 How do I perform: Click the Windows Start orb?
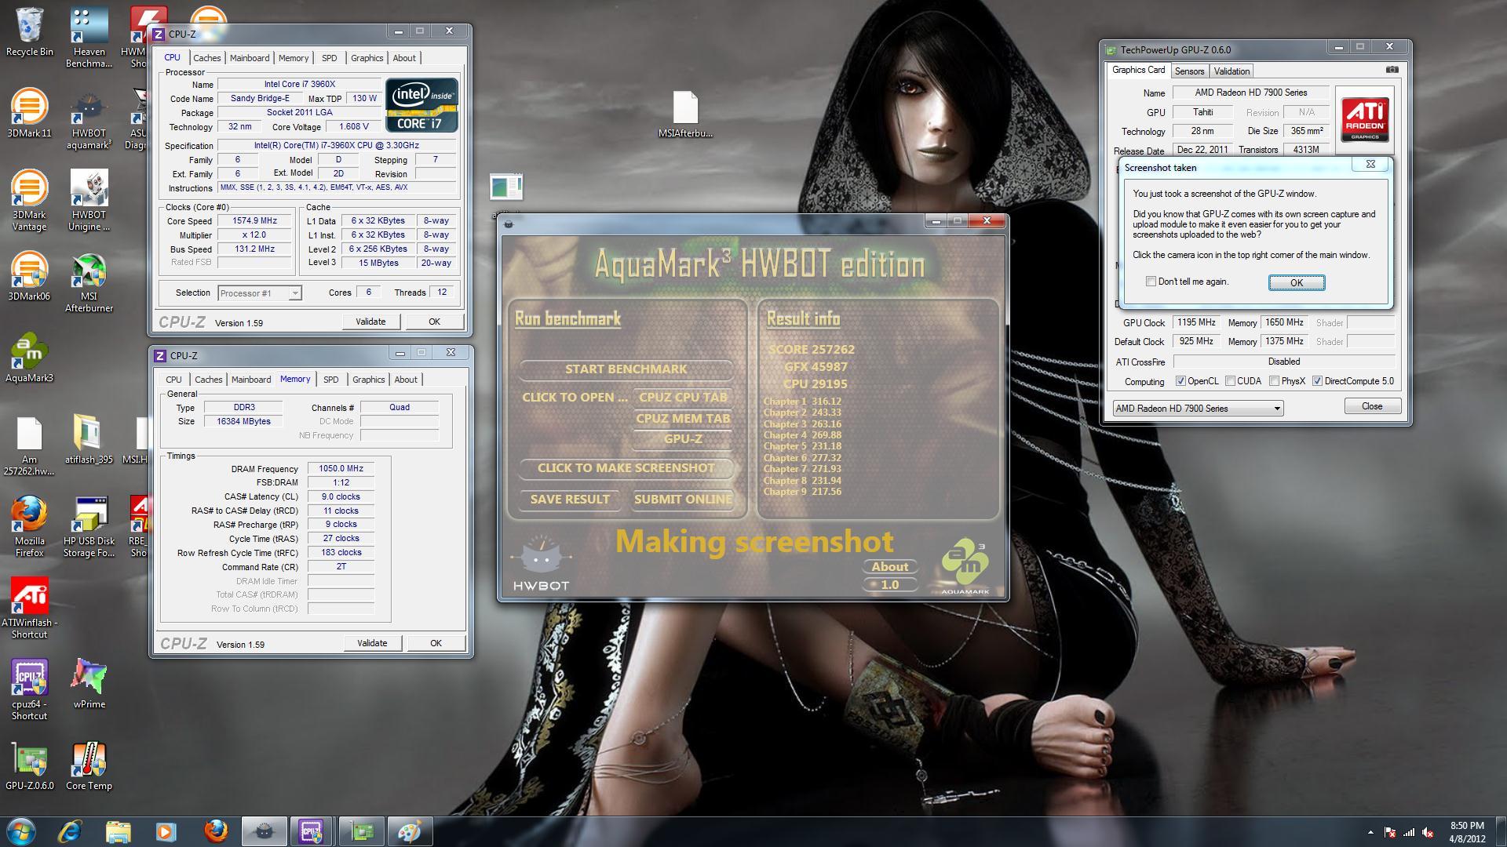point(21,831)
